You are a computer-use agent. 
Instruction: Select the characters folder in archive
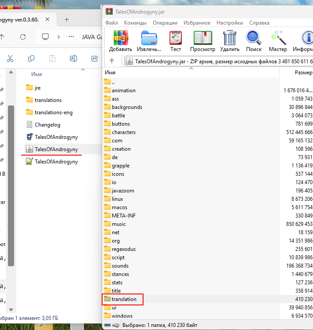click(120, 132)
